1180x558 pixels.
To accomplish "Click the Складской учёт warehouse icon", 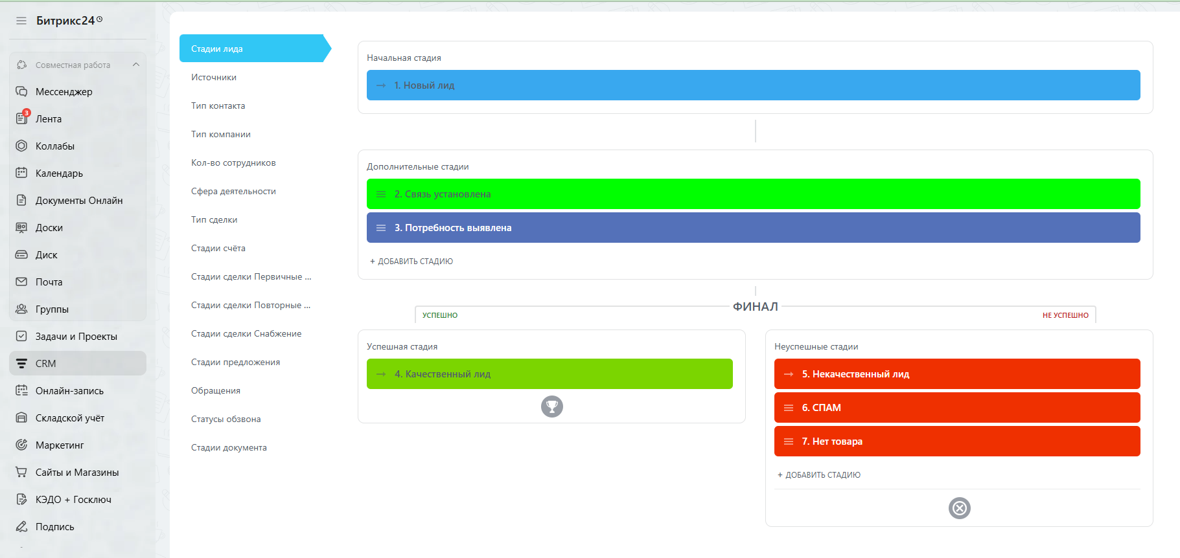I will pyautogui.click(x=21, y=418).
